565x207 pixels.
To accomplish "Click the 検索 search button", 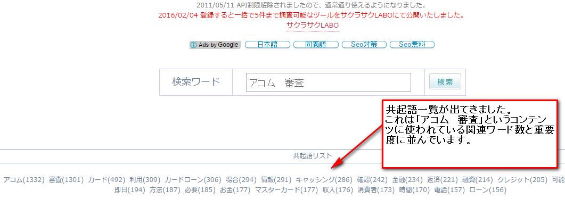I will (x=445, y=82).
